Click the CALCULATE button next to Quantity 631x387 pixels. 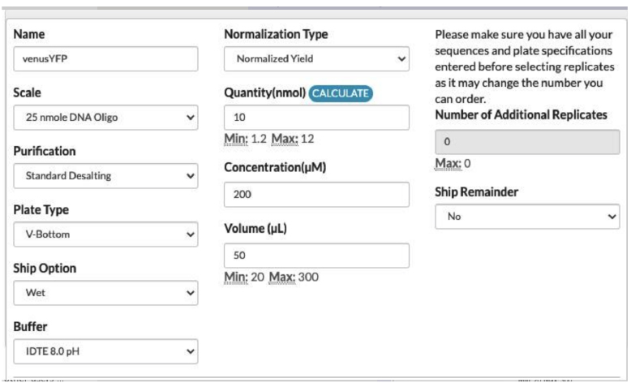click(x=340, y=93)
